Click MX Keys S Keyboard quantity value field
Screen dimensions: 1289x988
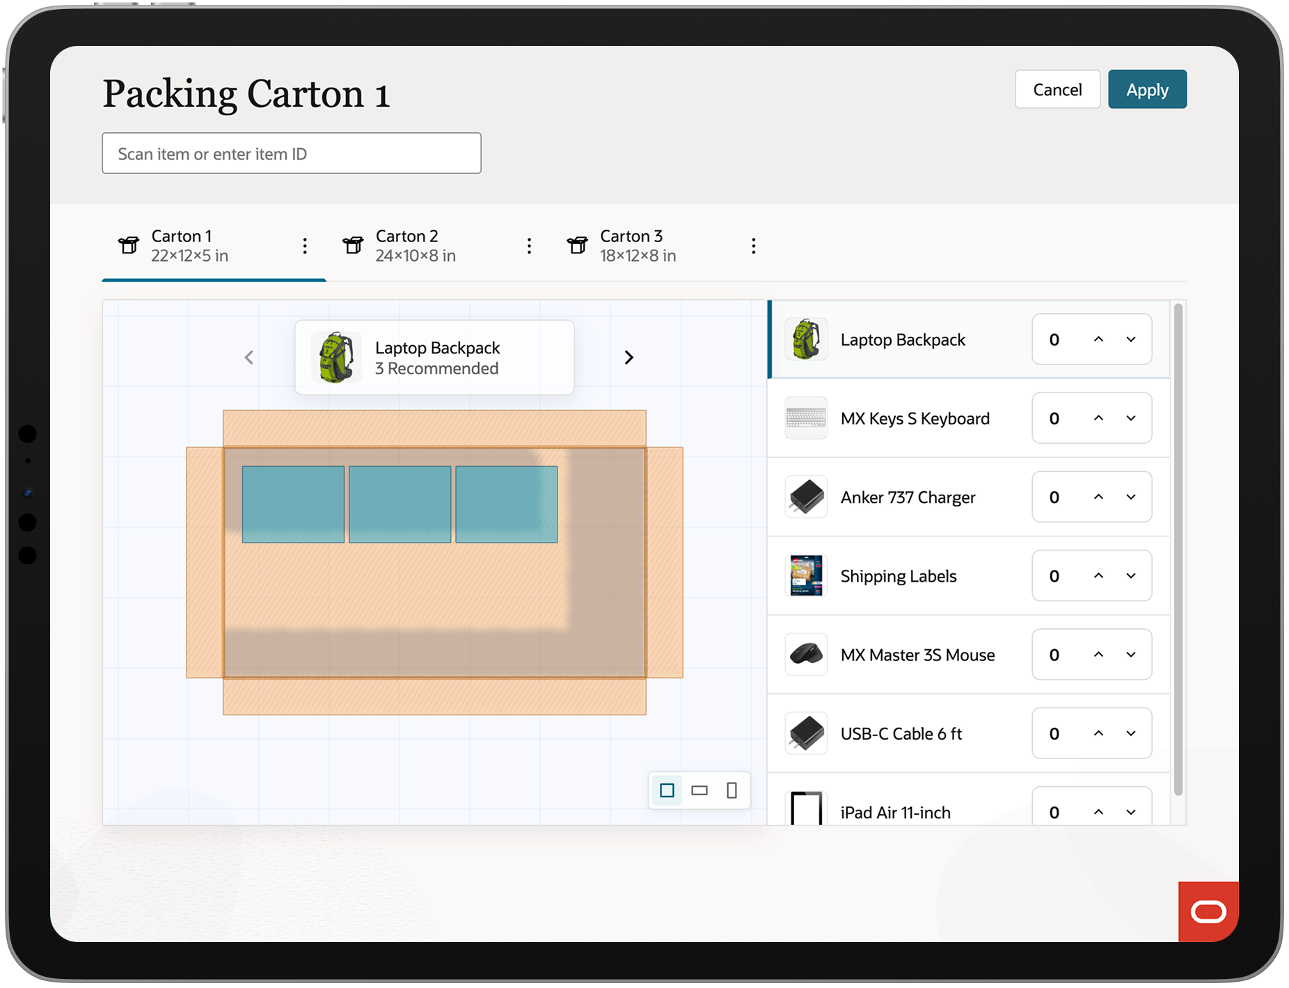pos(1054,418)
